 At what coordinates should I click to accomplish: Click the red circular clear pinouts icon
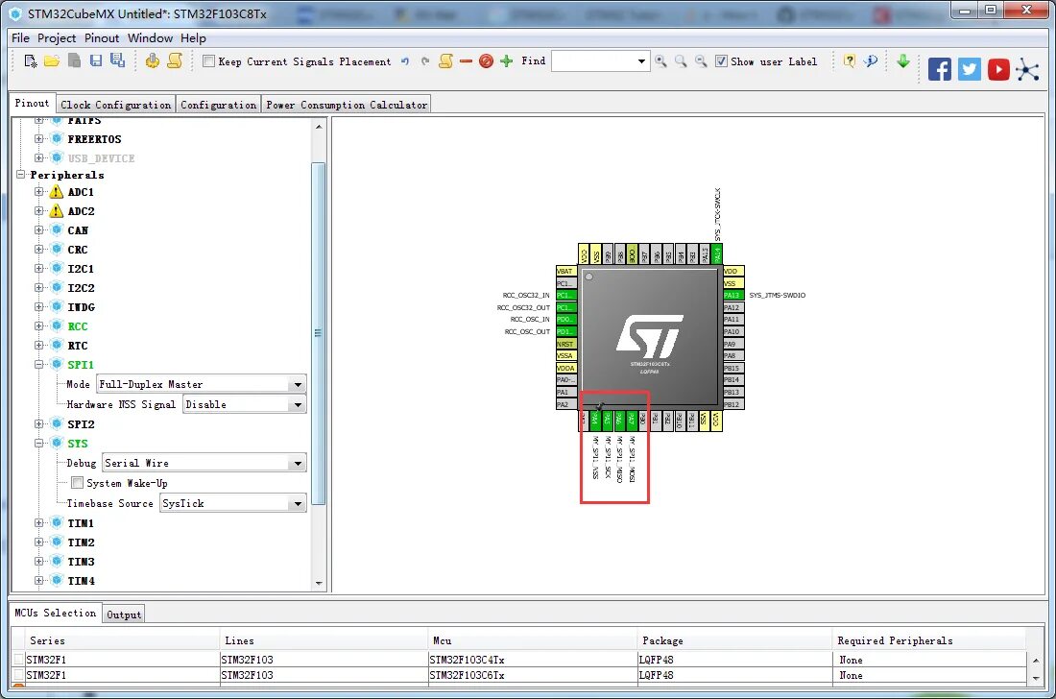(486, 61)
